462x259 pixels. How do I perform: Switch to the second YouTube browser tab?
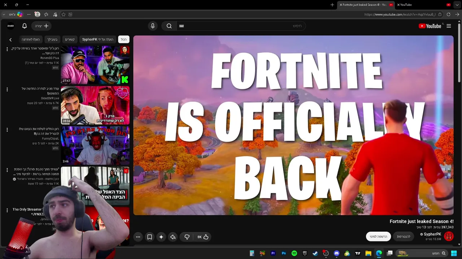pos(424,5)
